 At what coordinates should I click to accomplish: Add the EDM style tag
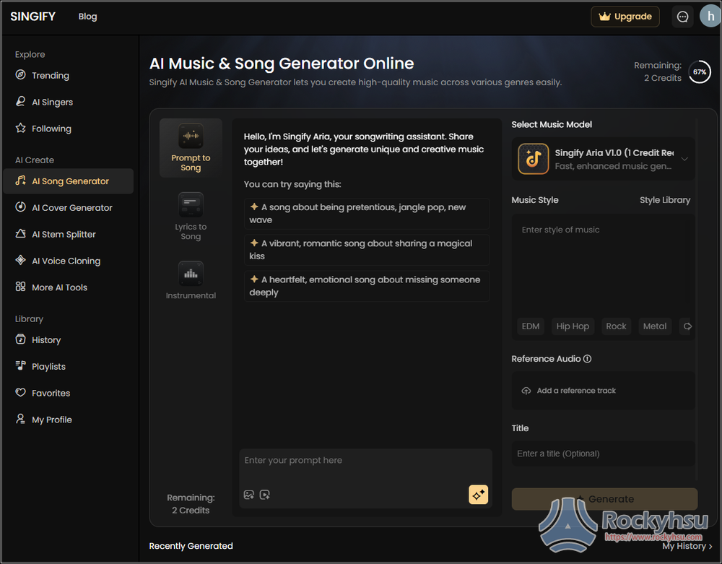pos(531,326)
